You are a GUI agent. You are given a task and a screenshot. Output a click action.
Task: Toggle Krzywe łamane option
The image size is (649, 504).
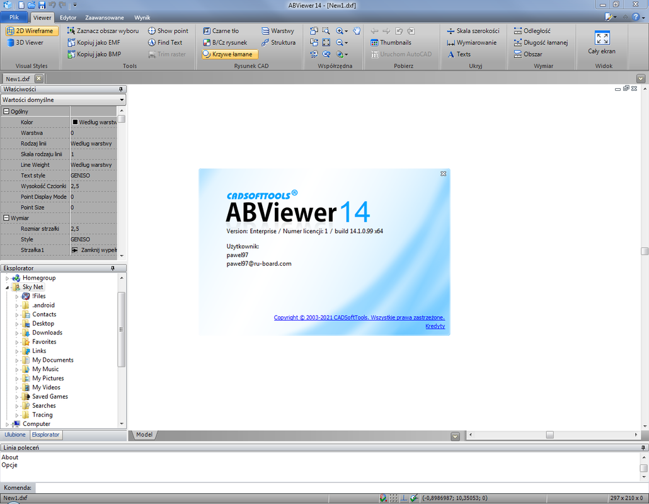tap(229, 54)
